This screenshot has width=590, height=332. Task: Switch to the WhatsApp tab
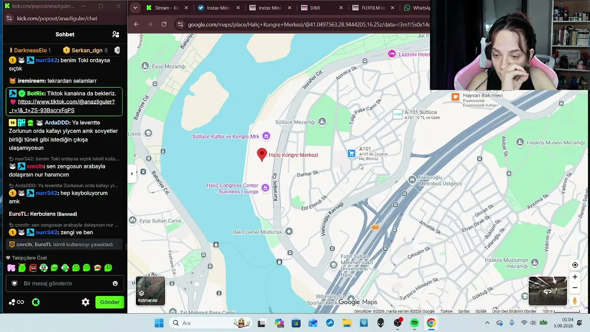[x=416, y=8]
